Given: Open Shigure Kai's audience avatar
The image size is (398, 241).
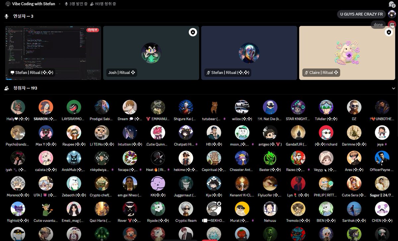Looking at the screenshot, I should coord(186,107).
